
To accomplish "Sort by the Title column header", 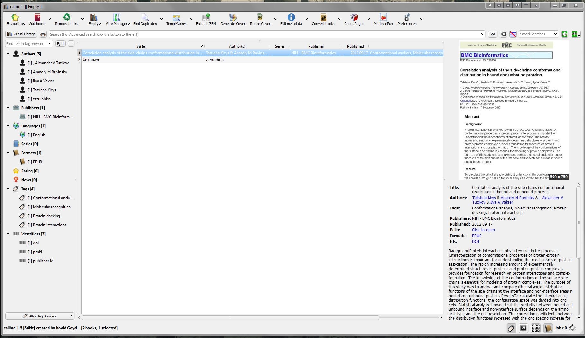I will point(141,46).
